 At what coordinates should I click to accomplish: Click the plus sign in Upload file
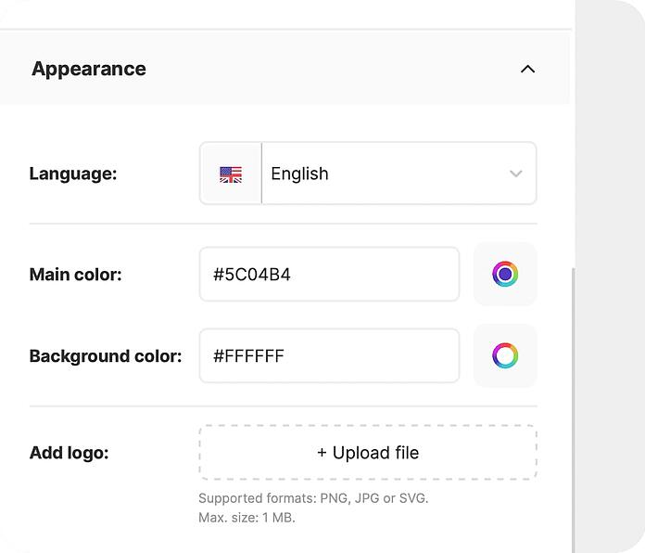322,453
